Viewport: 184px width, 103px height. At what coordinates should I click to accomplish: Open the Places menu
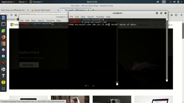pyautogui.click(x=23, y=2)
